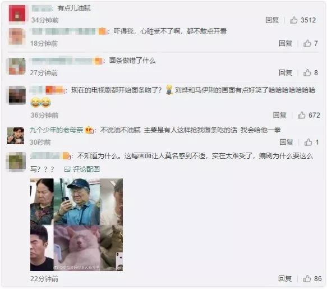Reply to the comment posted 22分钟前
This screenshot has height=289, width=327.
[285, 279]
